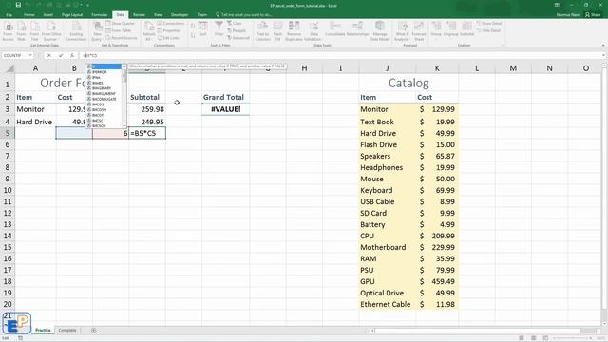Click the select-all corner triangle of grid

pyautogui.click(x=10, y=68)
